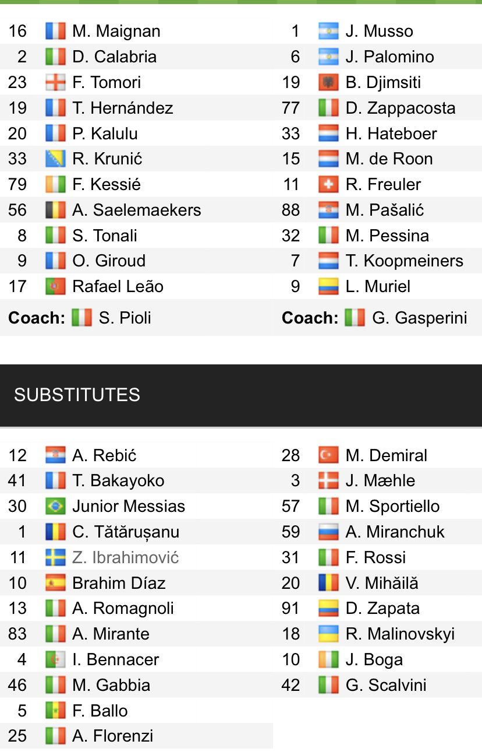Open D. Zapata substitute entry
Viewport: 482px width, 755px height.
(377, 608)
